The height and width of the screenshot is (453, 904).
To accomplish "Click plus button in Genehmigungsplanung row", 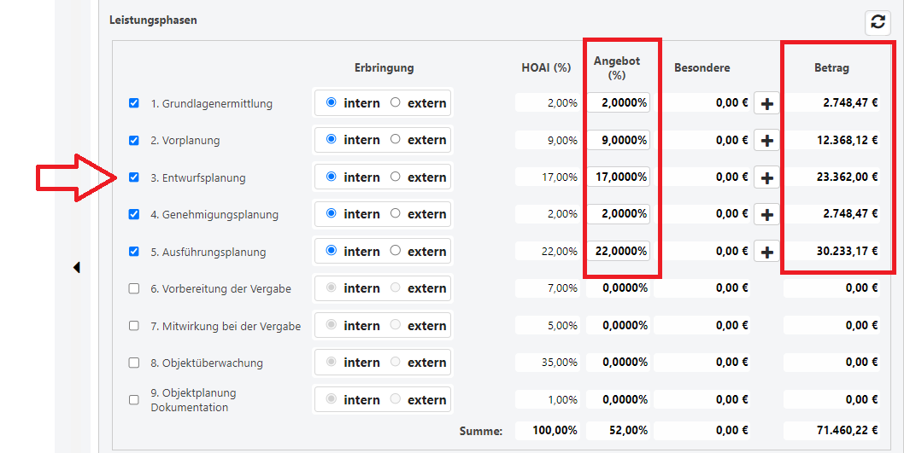I will tap(766, 214).
